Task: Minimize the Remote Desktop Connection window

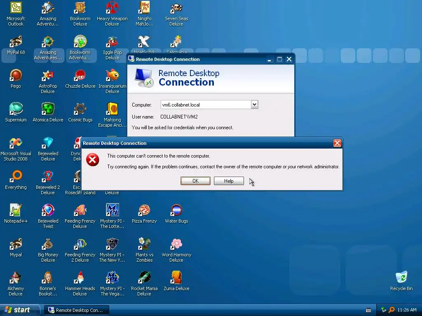Action: (270, 59)
